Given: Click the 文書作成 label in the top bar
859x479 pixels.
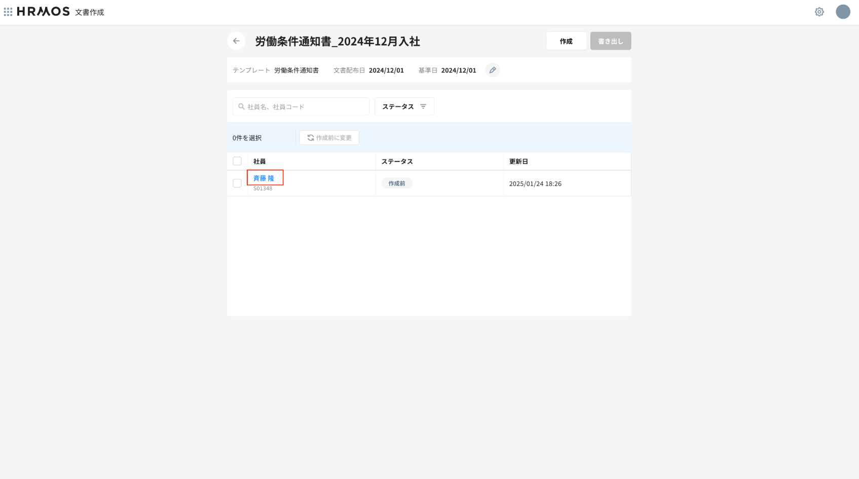Looking at the screenshot, I should [x=89, y=12].
